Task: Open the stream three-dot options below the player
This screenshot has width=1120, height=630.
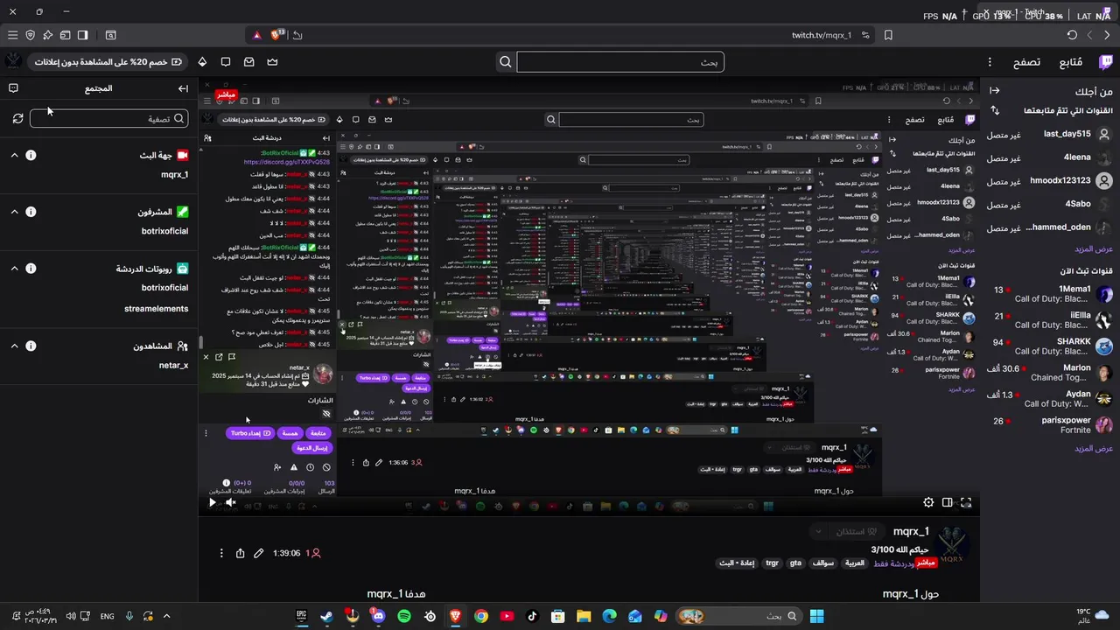Action: pyautogui.click(x=220, y=553)
